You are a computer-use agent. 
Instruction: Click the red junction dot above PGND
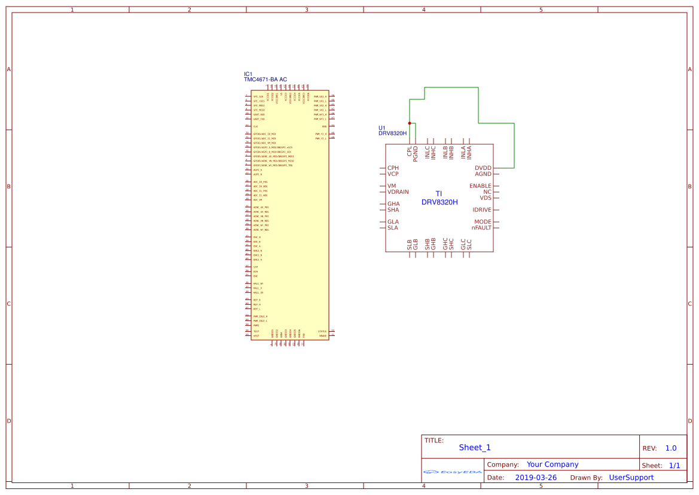point(410,122)
